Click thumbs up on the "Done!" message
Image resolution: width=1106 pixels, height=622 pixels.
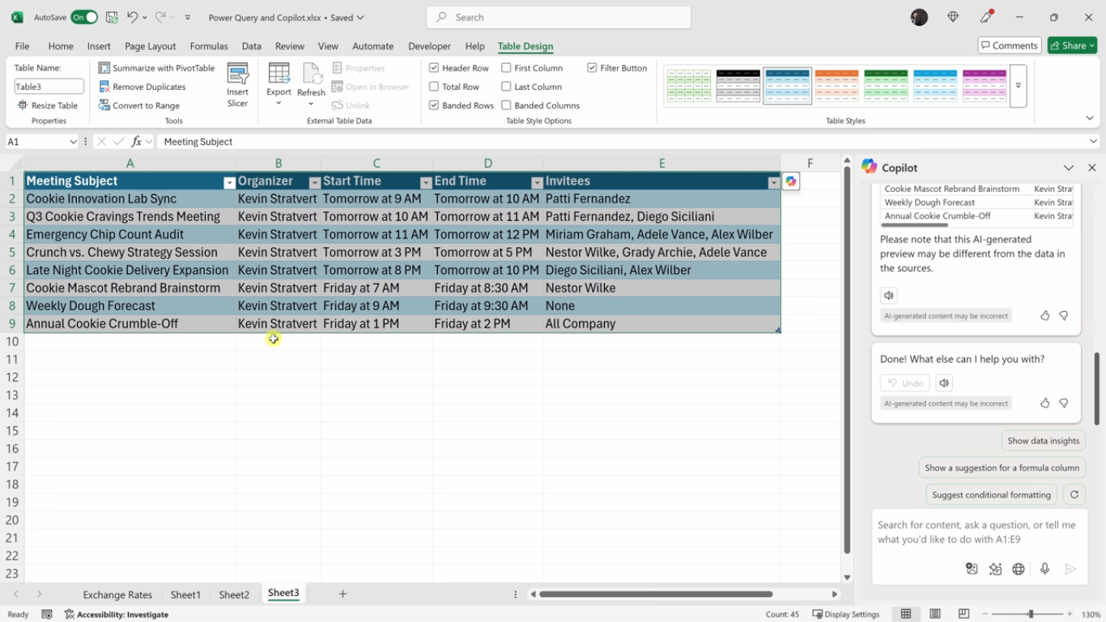[1044, 403]
